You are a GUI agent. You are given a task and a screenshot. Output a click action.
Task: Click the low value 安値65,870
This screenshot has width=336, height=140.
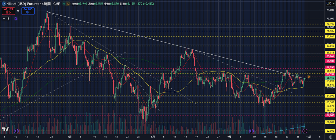pos(112,4)
